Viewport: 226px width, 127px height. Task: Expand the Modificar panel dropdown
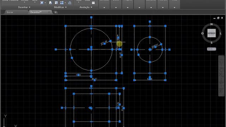(x=60, y=7)
